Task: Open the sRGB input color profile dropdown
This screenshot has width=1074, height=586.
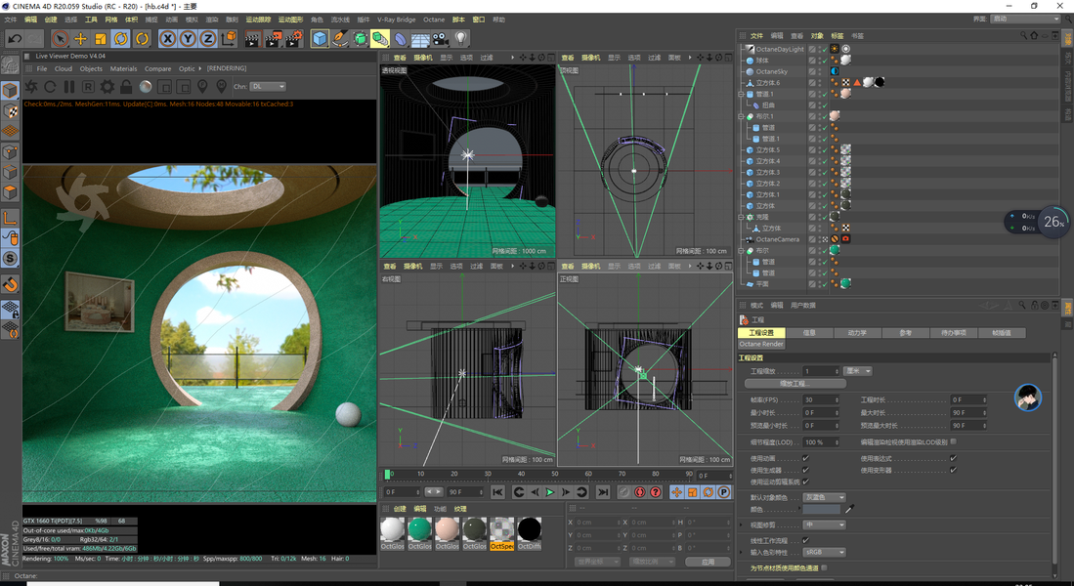Action: 825,552
